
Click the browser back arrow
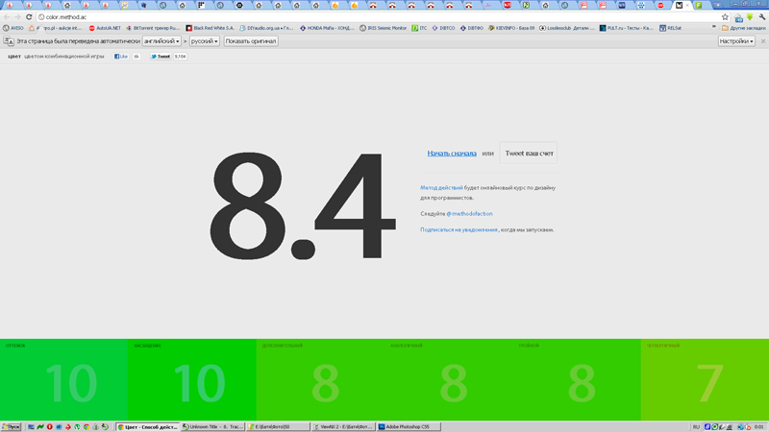point(7,17)
